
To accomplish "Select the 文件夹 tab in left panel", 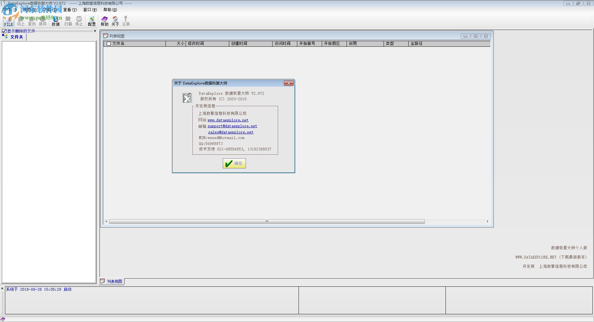I will point(14,37).
